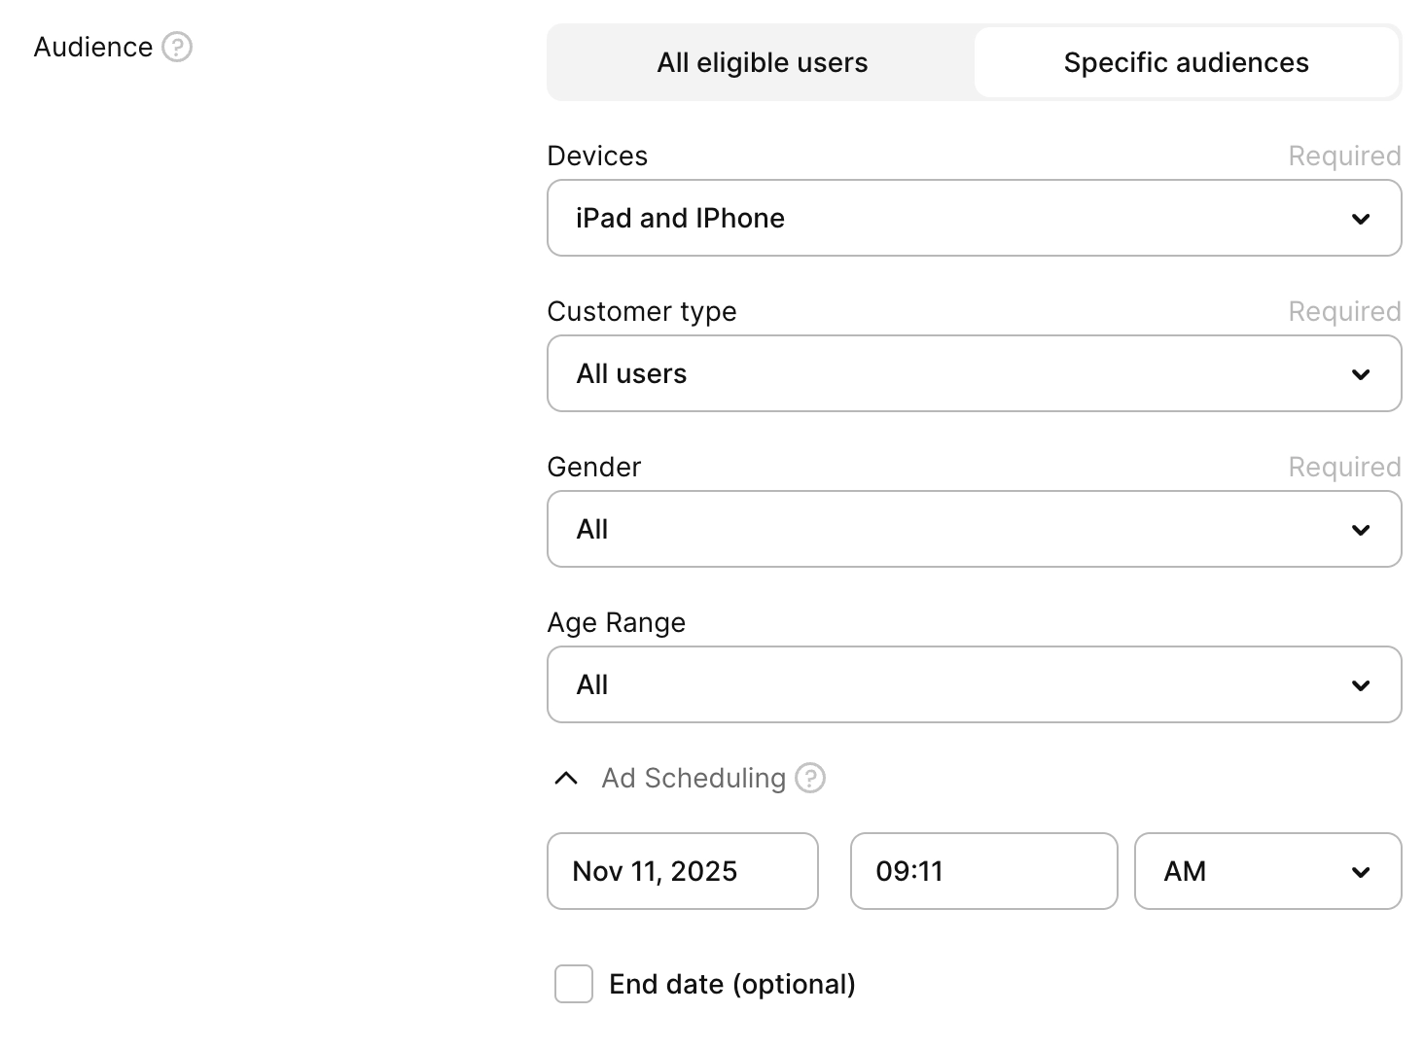Viewport: 1424px width, 1048px height.
Task: Select the All eligible users tab
Action: tap(762, 62)
